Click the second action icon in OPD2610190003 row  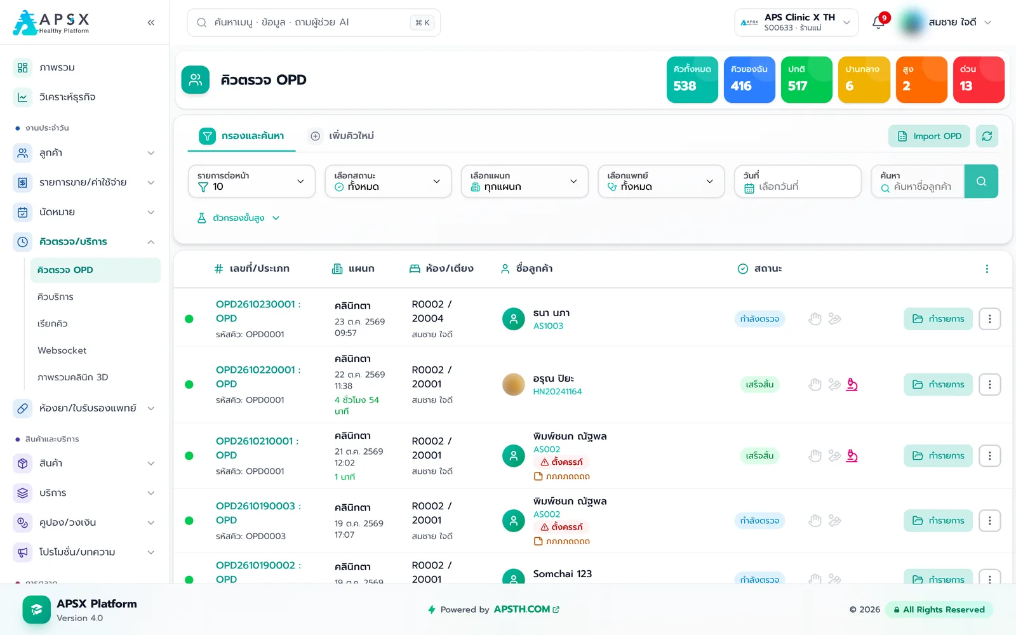pyautogui.click(x=834, y=521)
